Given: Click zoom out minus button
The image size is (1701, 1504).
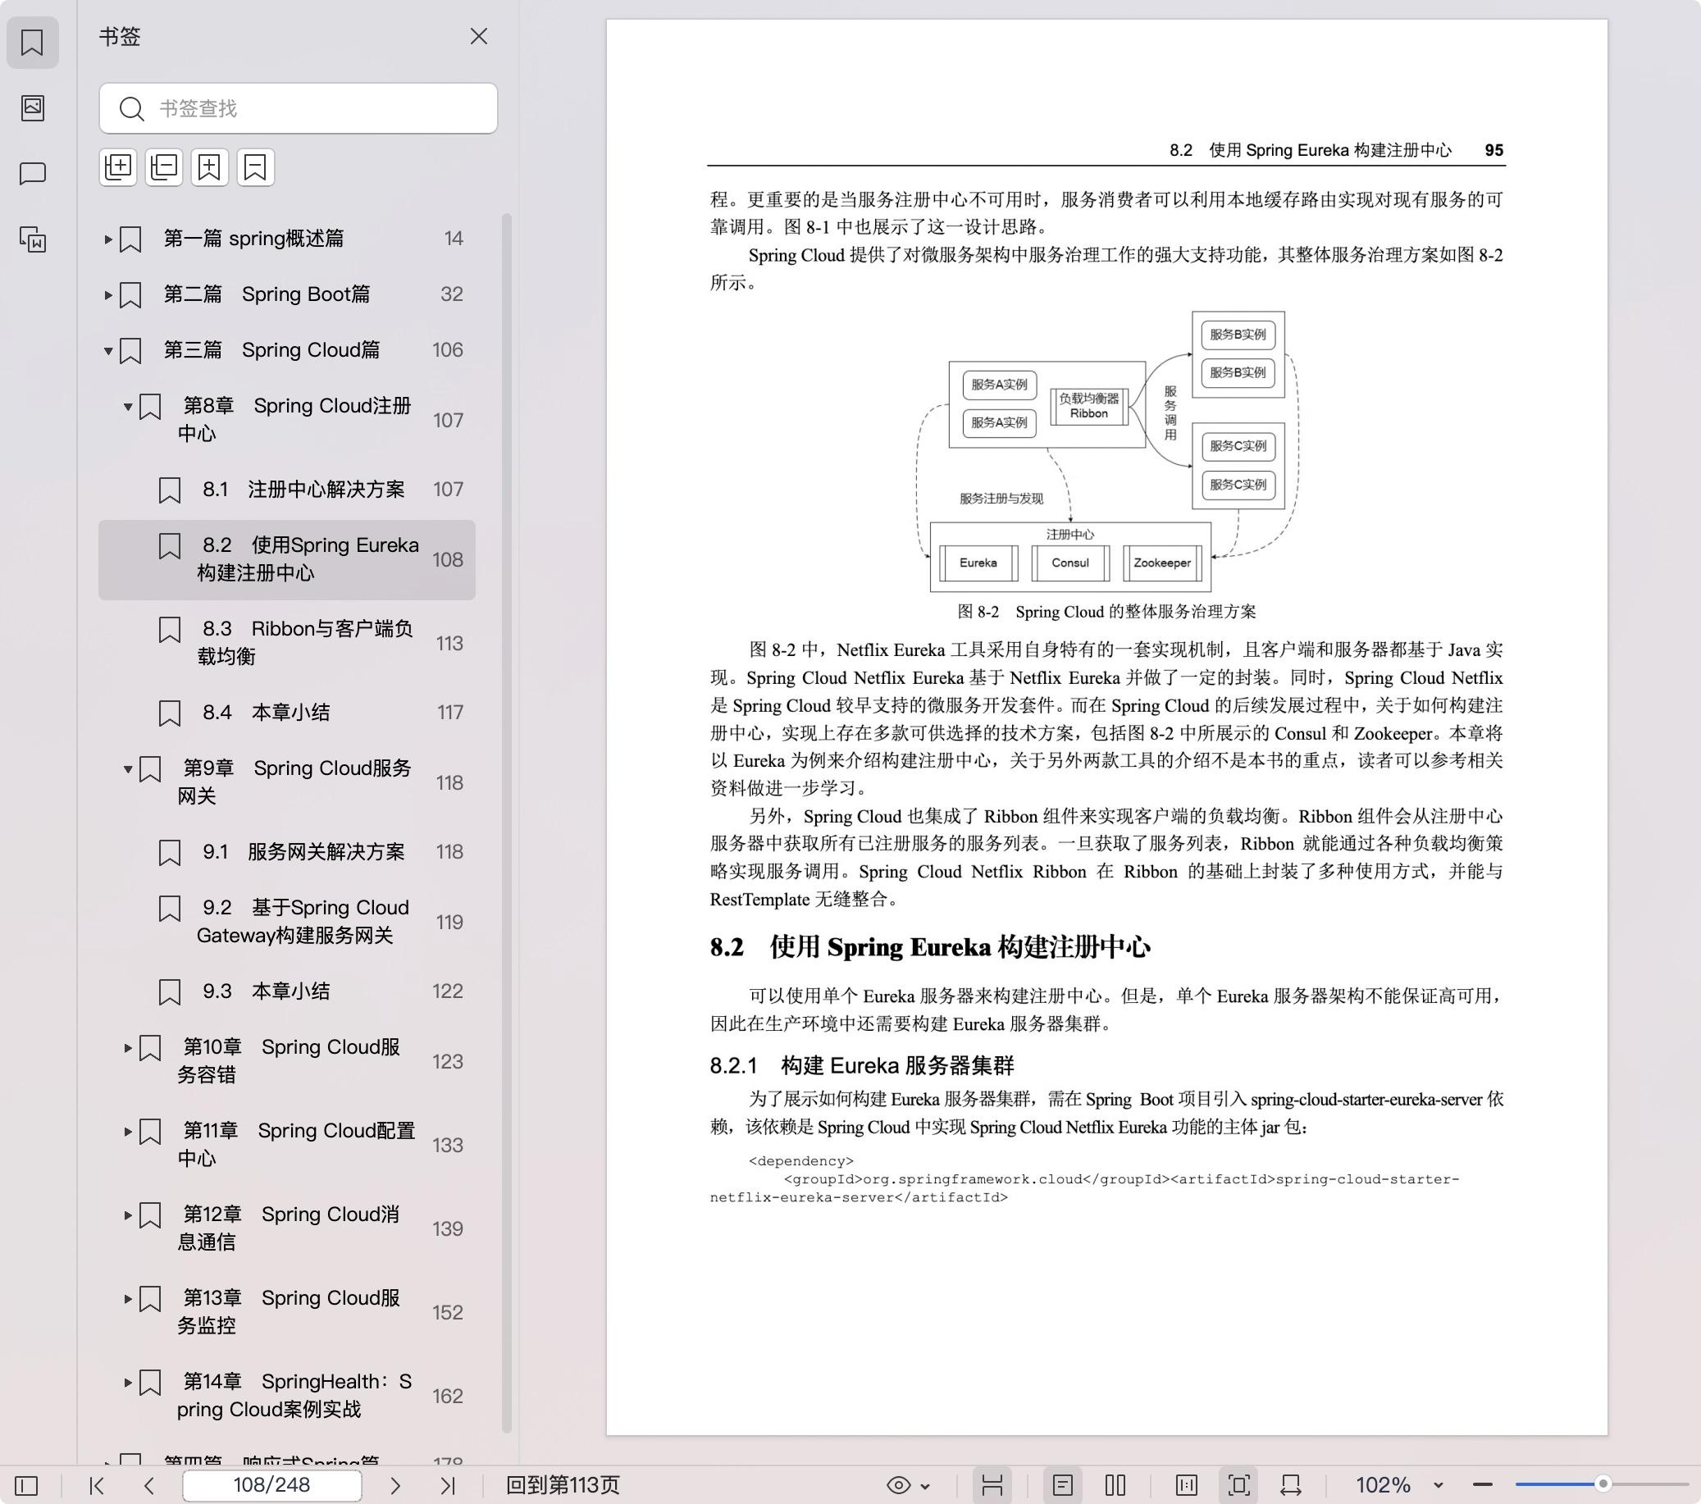Looking at the screenshot, I should (x=1482, y=1485).
